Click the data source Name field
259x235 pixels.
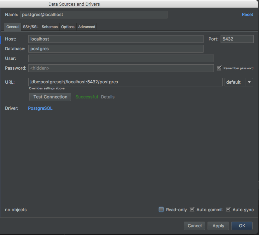pos(94,15)
